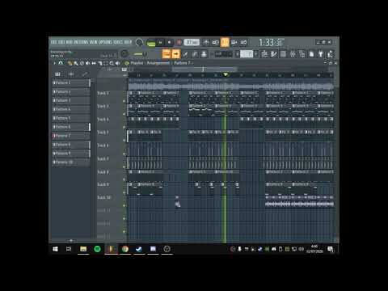Click the play/pause transport button

160,42
